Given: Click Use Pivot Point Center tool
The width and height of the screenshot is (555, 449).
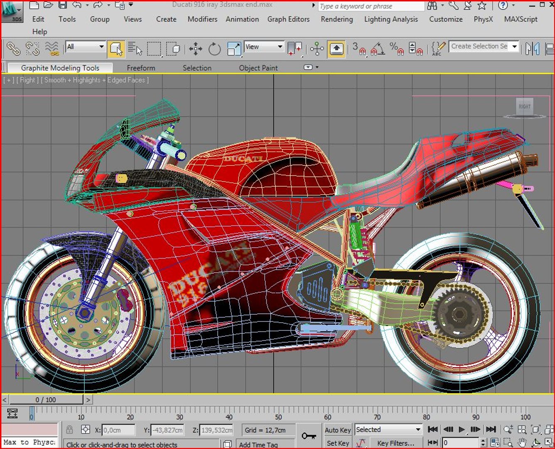Looking at the screenshot, I should pos(295,49).
